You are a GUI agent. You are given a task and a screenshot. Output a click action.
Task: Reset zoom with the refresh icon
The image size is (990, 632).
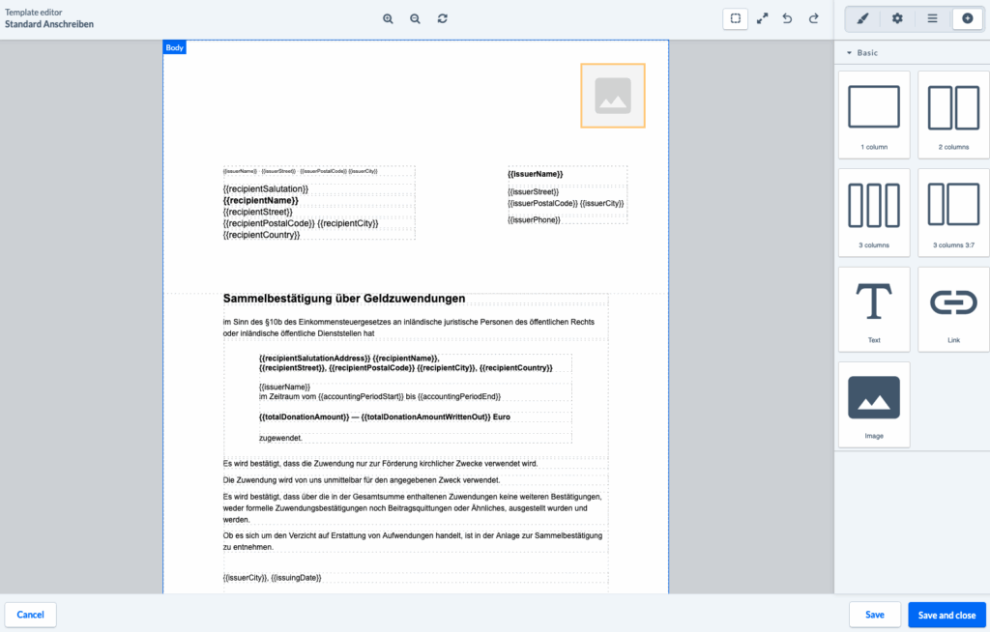click(443, 18)
